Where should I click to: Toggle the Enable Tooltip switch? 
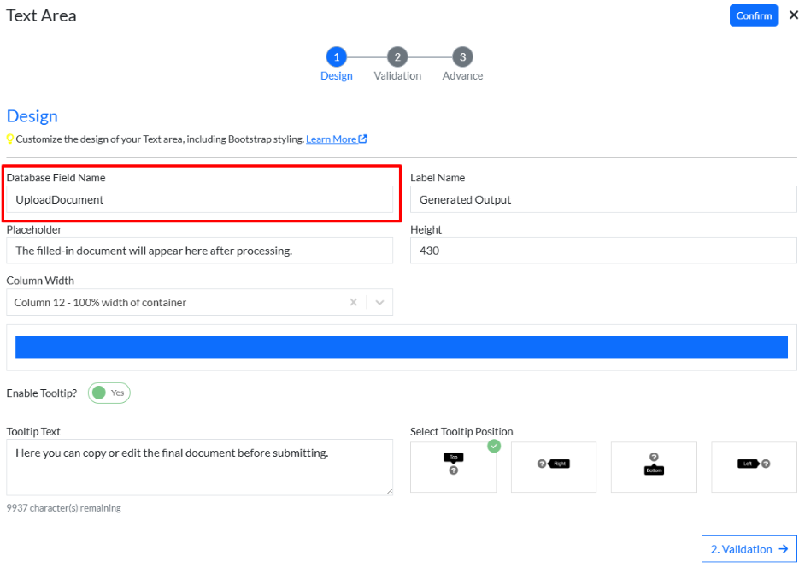click(109, 393)
